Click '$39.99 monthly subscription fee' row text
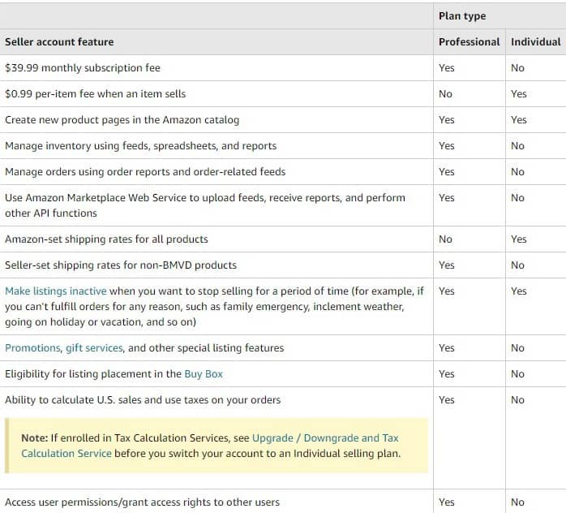The image size is (566, 513). [x=83, y=68]
